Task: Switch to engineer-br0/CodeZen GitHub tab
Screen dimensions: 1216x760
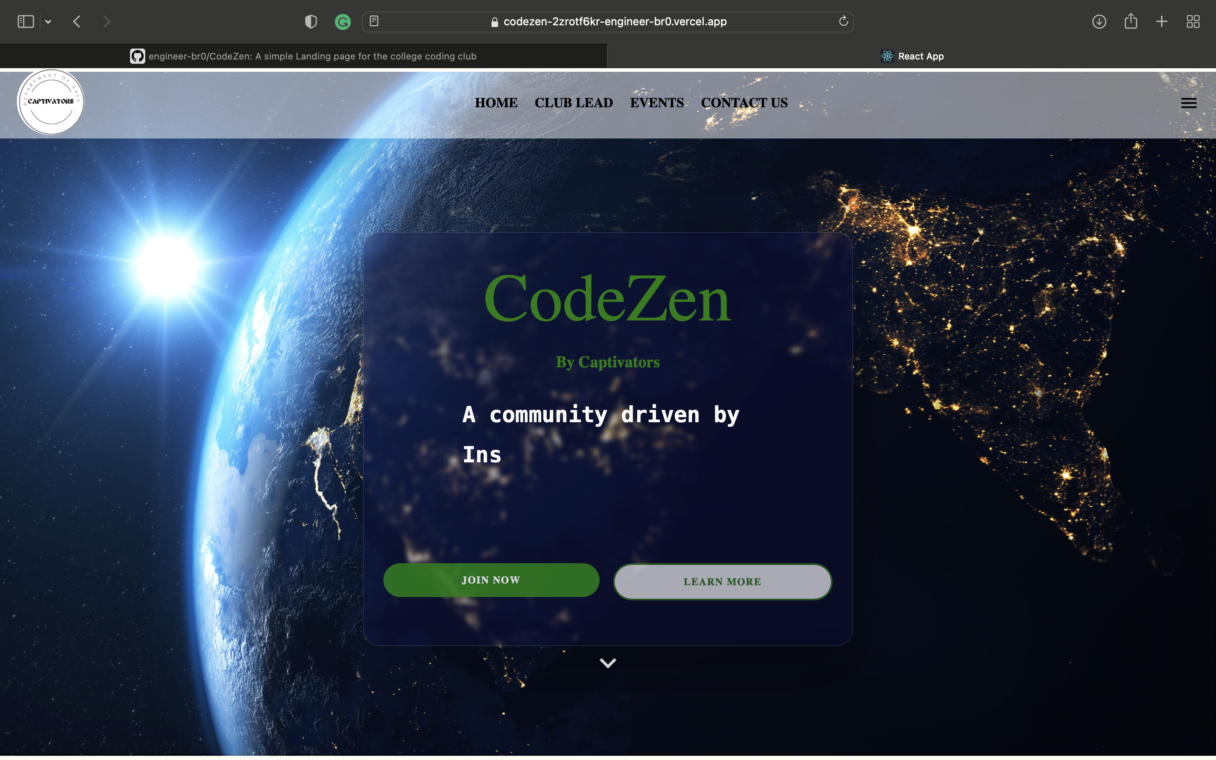Action: click(304, 56)
